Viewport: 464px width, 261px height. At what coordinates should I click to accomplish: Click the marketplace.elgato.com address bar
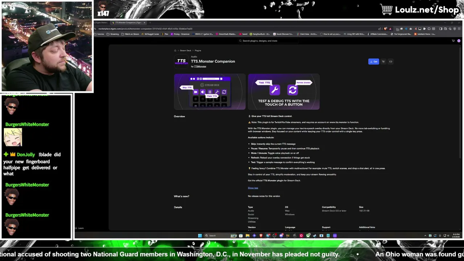[145, 29]
